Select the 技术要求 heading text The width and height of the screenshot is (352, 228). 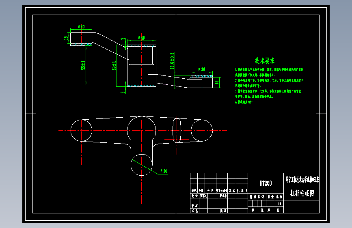(x=265, y=60)
